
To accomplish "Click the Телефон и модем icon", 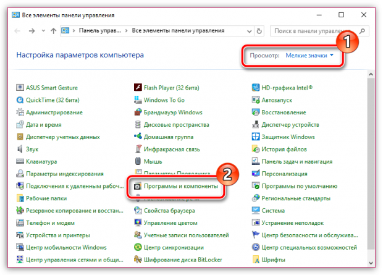I will [x=20, y=222].
